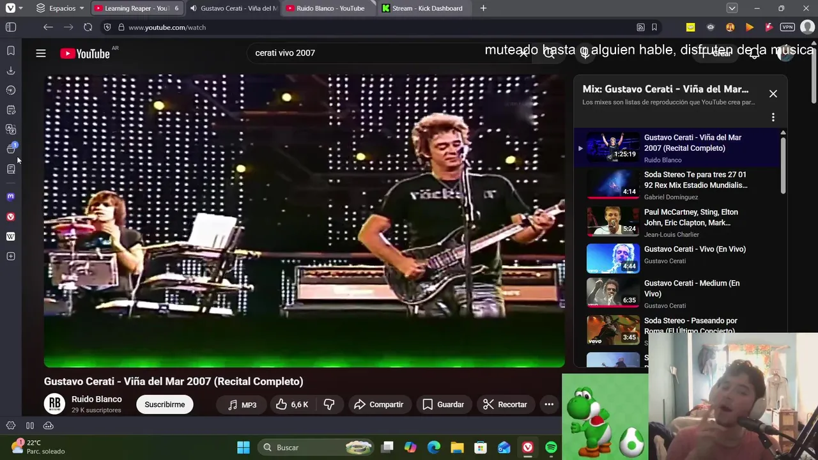Dislike the video
The width and height of the screenshot is (818, 460).
(x=329, y=404)
